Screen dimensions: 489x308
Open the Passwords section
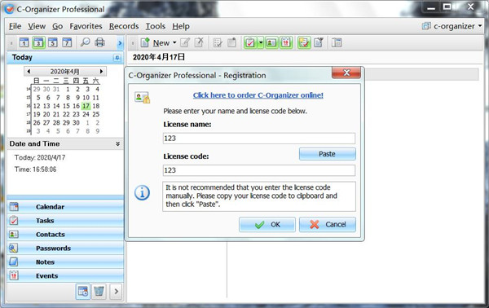coord(65,249)
